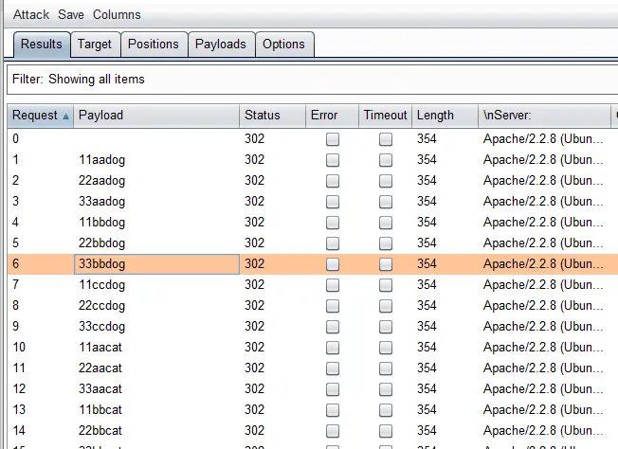Toggle Error checkbox for 33bbdog row
Image resolution: width=618 pixels, height=449 pixels.
click(x=332, y=264)
